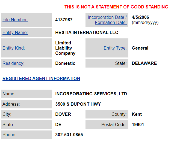Click the Domestic residency value
Viewport: 180px width, 143px height.
[65, 63]
